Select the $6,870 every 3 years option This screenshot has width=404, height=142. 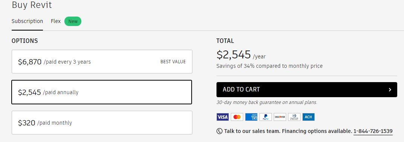(x=102, y=62)
